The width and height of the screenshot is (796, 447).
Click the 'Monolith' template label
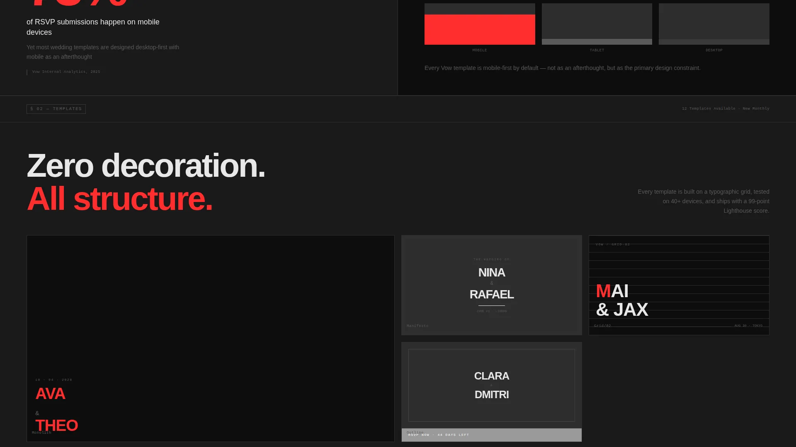click(41, 433)
